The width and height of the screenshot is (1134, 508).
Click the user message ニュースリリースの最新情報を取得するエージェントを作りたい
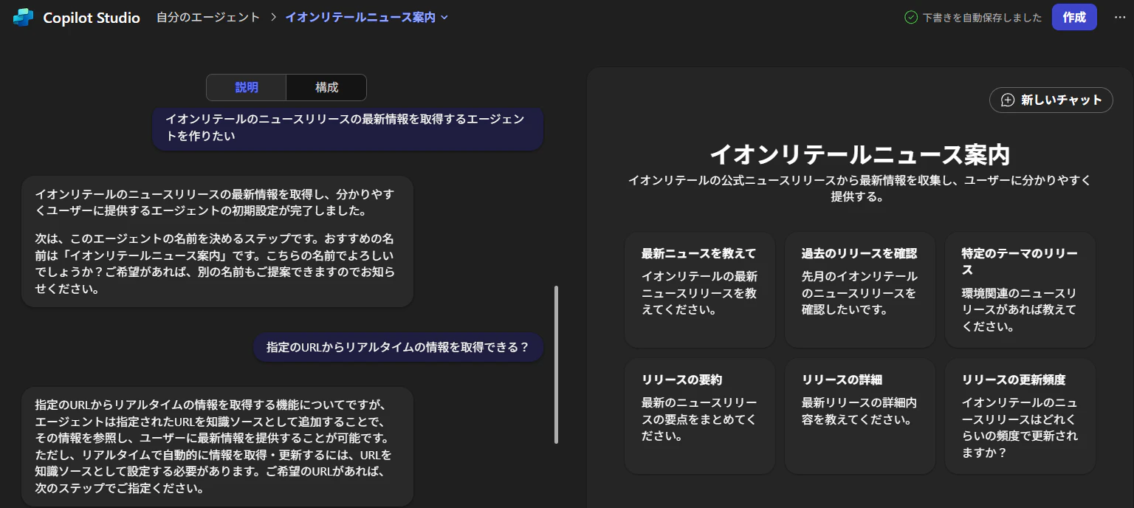click(348, 128)
